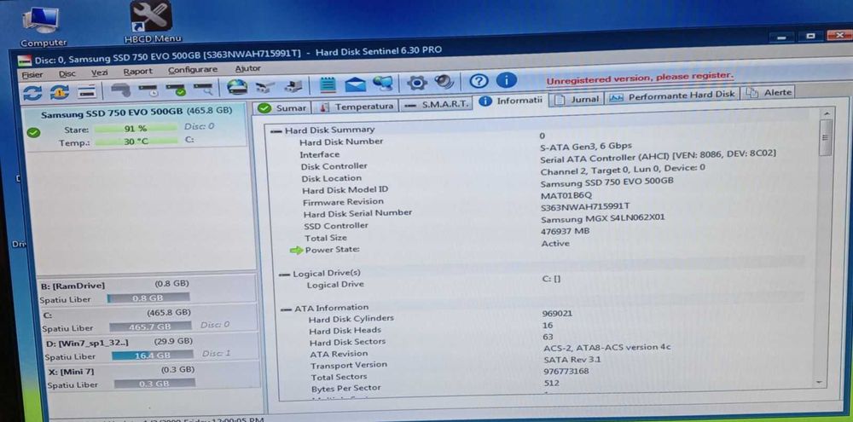The image size is (853, 422).
Task: Open the Vezi menu
Action: click(100, 72)
